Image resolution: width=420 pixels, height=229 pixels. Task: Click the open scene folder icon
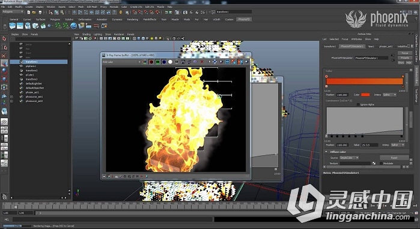34,12
